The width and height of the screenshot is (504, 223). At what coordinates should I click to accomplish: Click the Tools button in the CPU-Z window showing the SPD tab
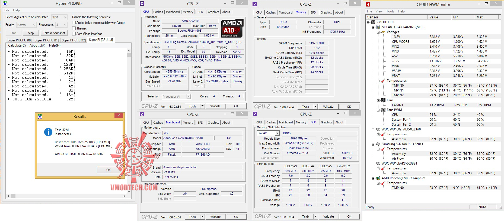tap(305, 217)
